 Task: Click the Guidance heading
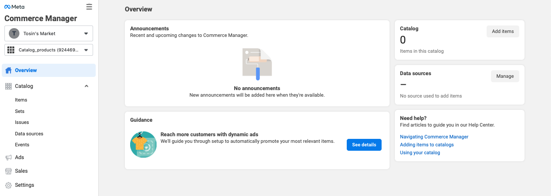point(141,120)
